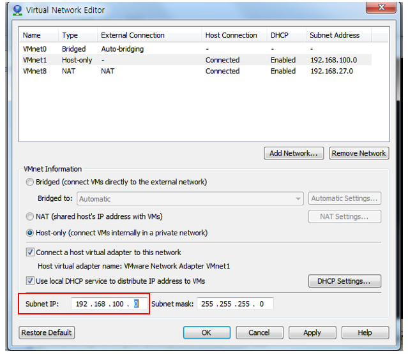Toggle Connect a host virtual adapter checkbox

pyautogui.click(x=30, y=252)
